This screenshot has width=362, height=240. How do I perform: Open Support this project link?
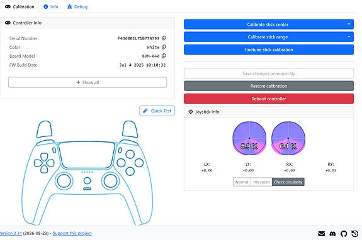click(72, 233)
